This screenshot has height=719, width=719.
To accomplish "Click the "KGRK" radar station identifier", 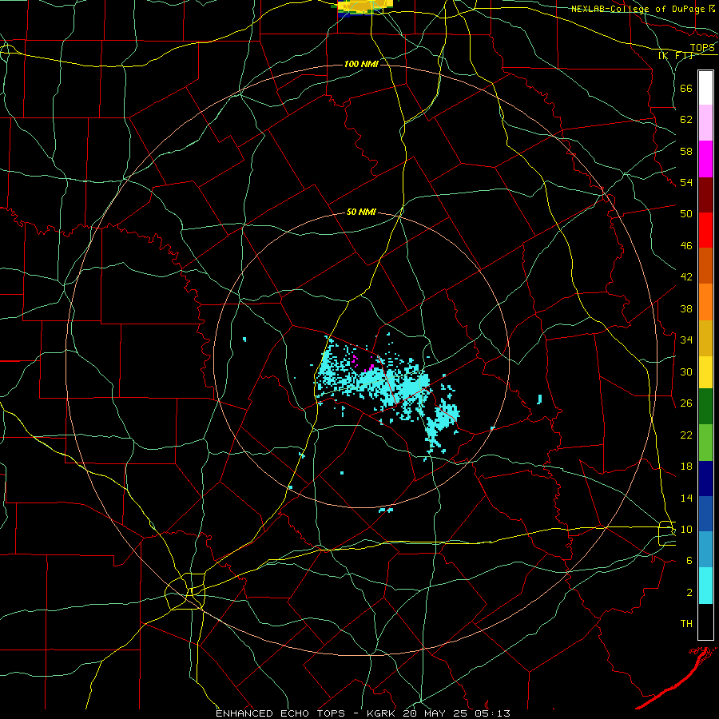I will coord(383,713).
